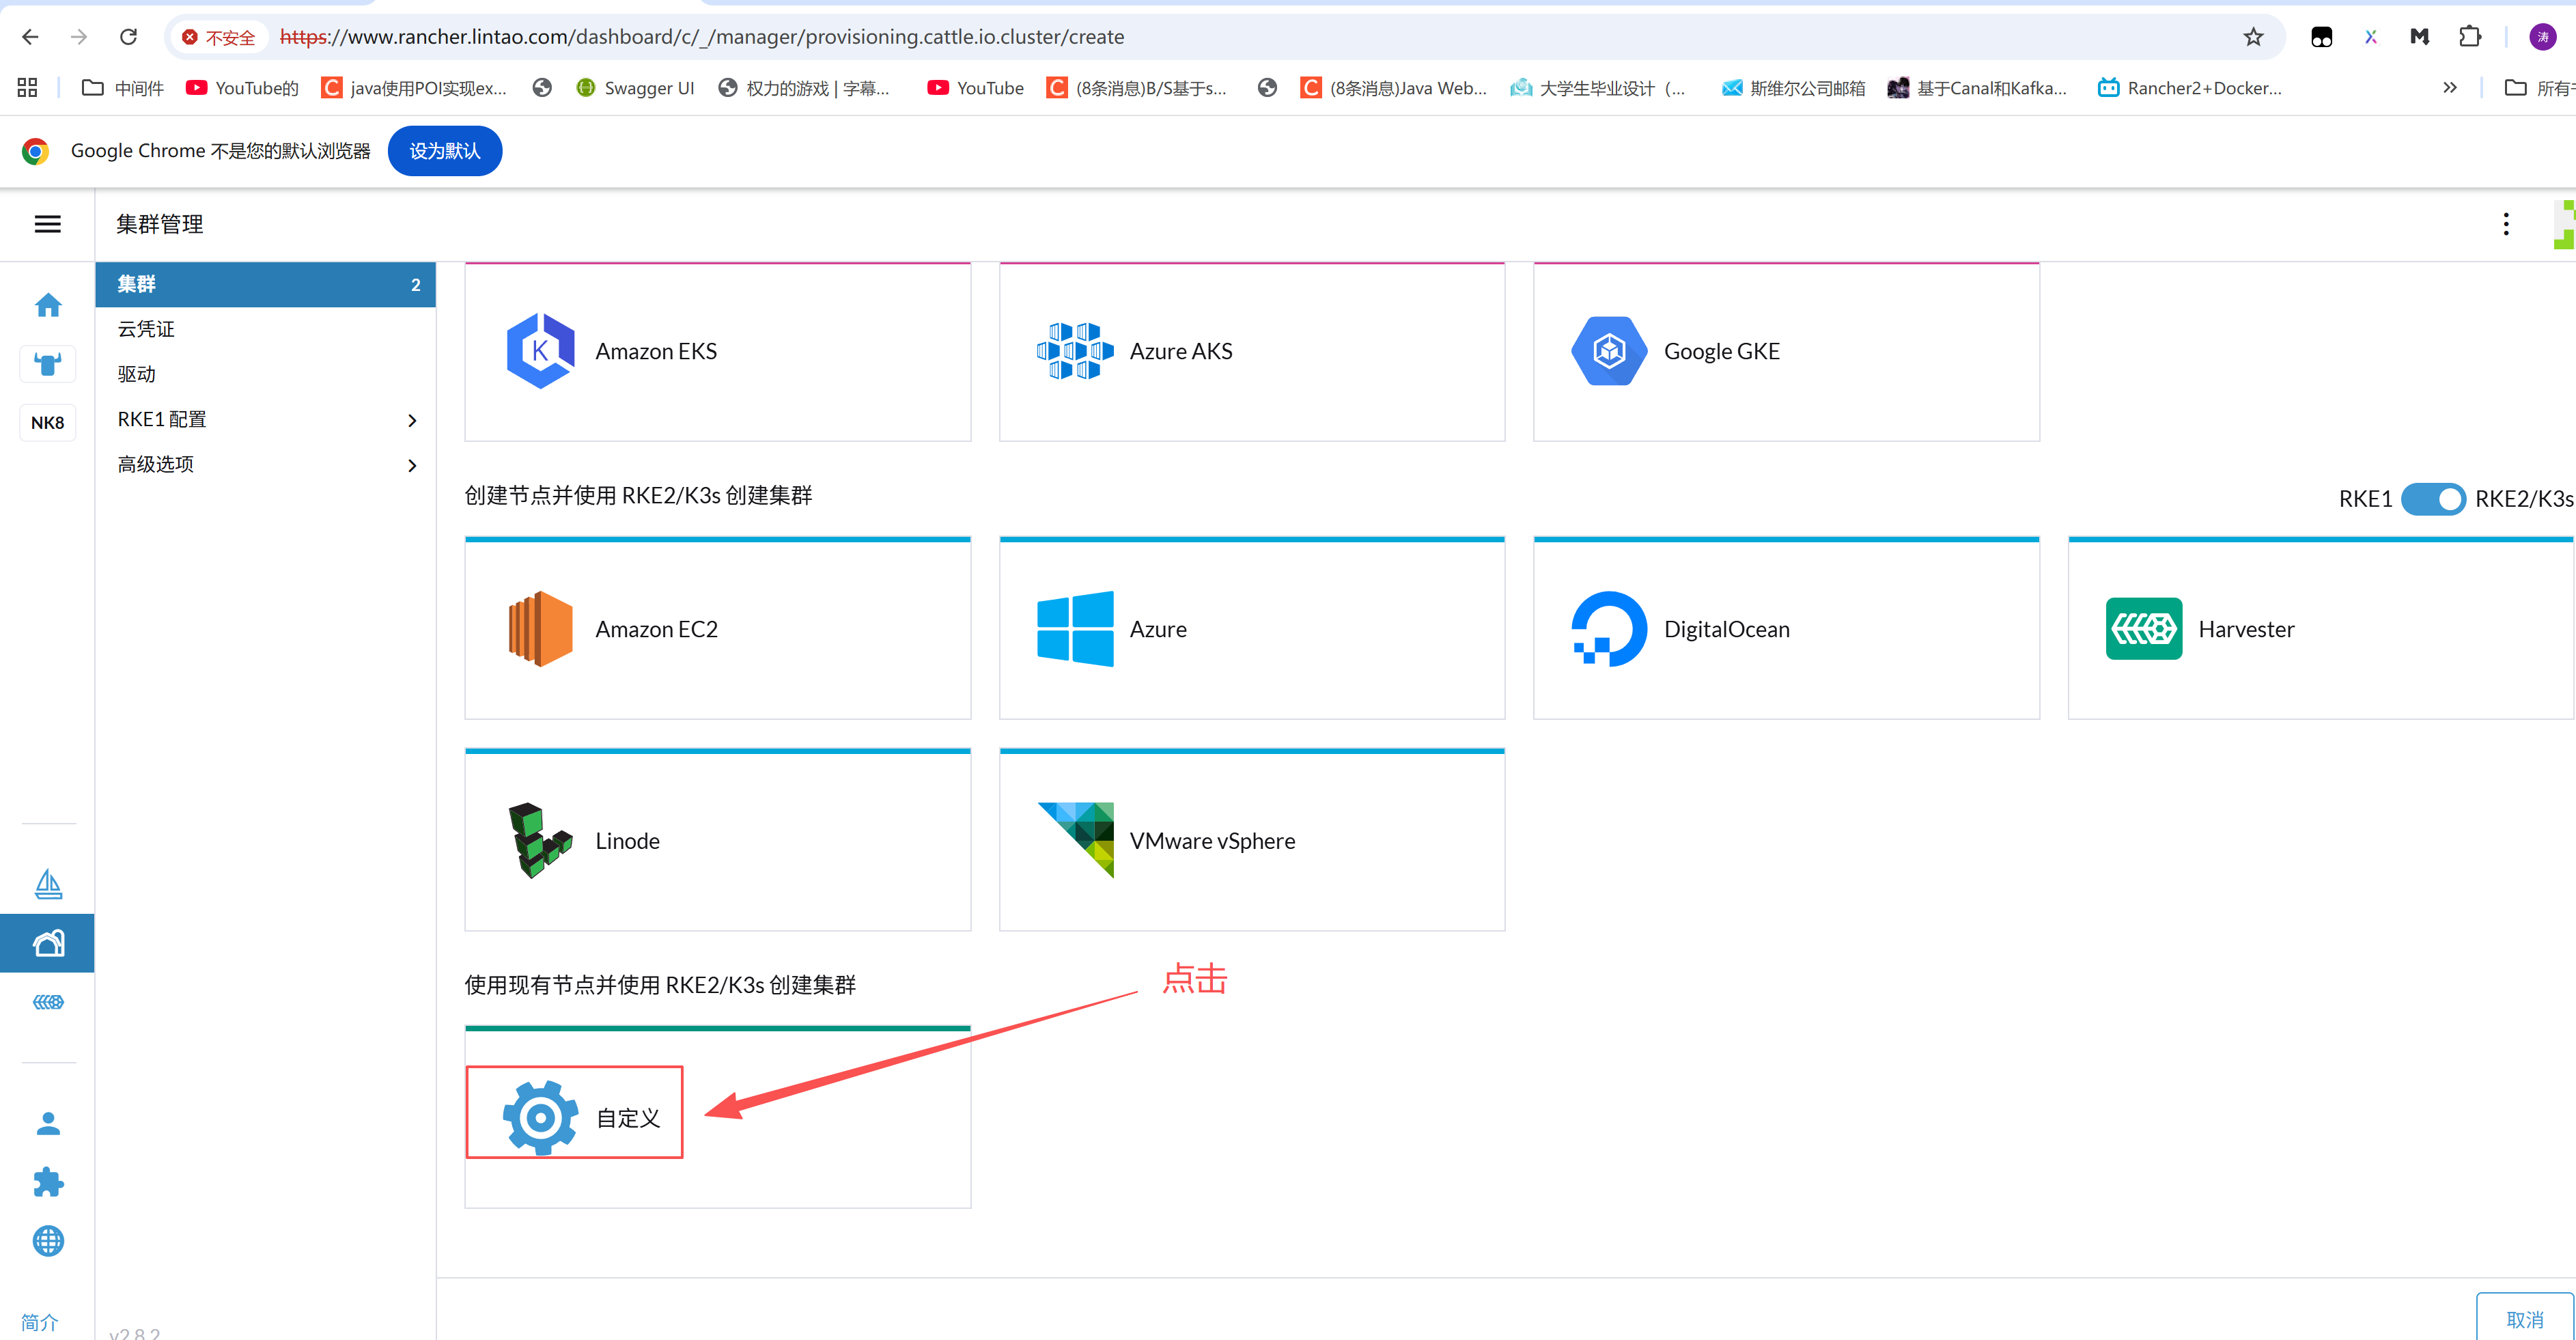The image size is (2576, 1340).
Task: Open the Chrome extensions puzzle icon
Action: pos(2469,37)
